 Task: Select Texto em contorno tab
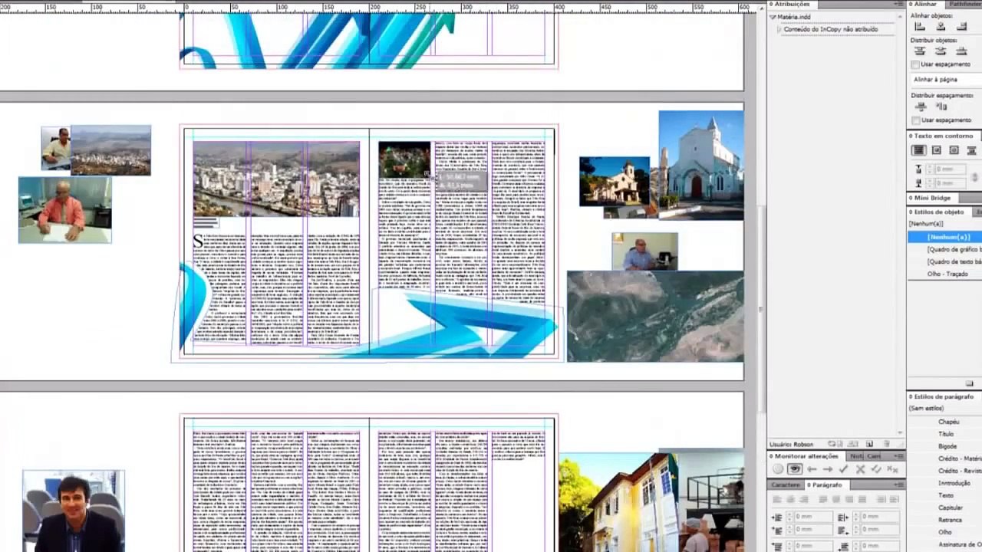[943, 136]
